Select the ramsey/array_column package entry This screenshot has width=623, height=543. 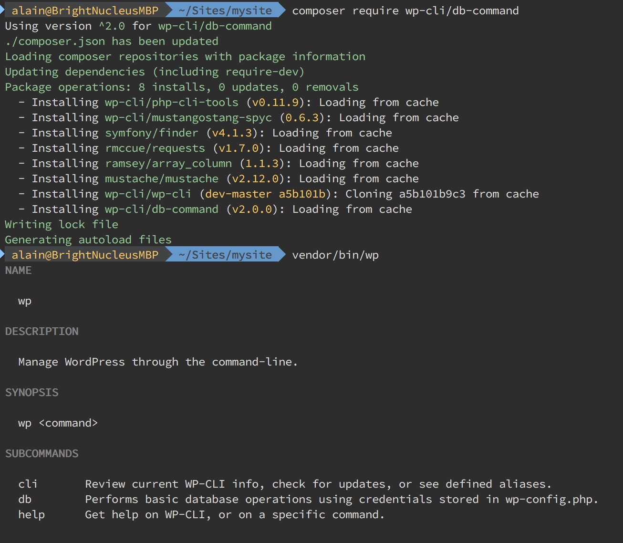[168, 163]
